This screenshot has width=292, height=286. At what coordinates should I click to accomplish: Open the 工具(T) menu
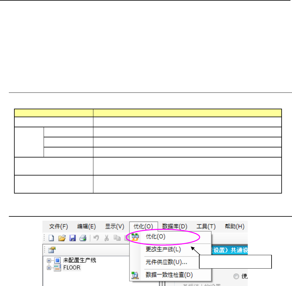[206, 226]
